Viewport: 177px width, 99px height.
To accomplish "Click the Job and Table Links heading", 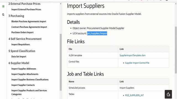I will click(x=85, y=74).
